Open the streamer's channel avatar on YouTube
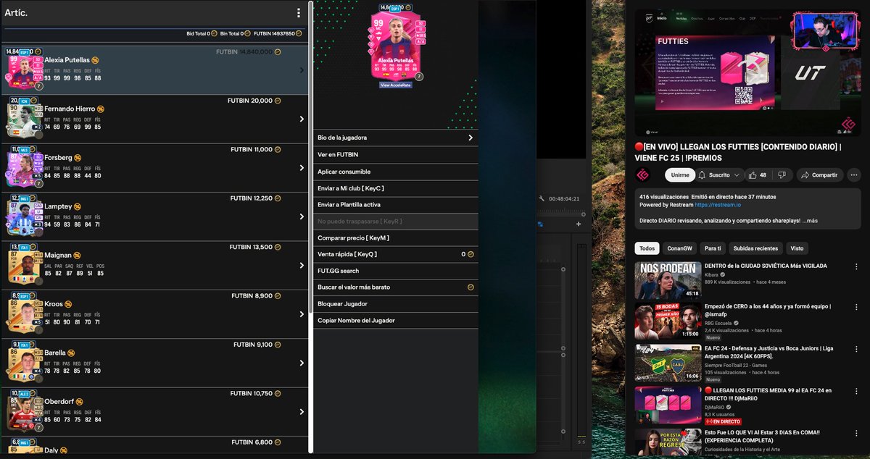 pyautogui.click(x=642, y=175)
